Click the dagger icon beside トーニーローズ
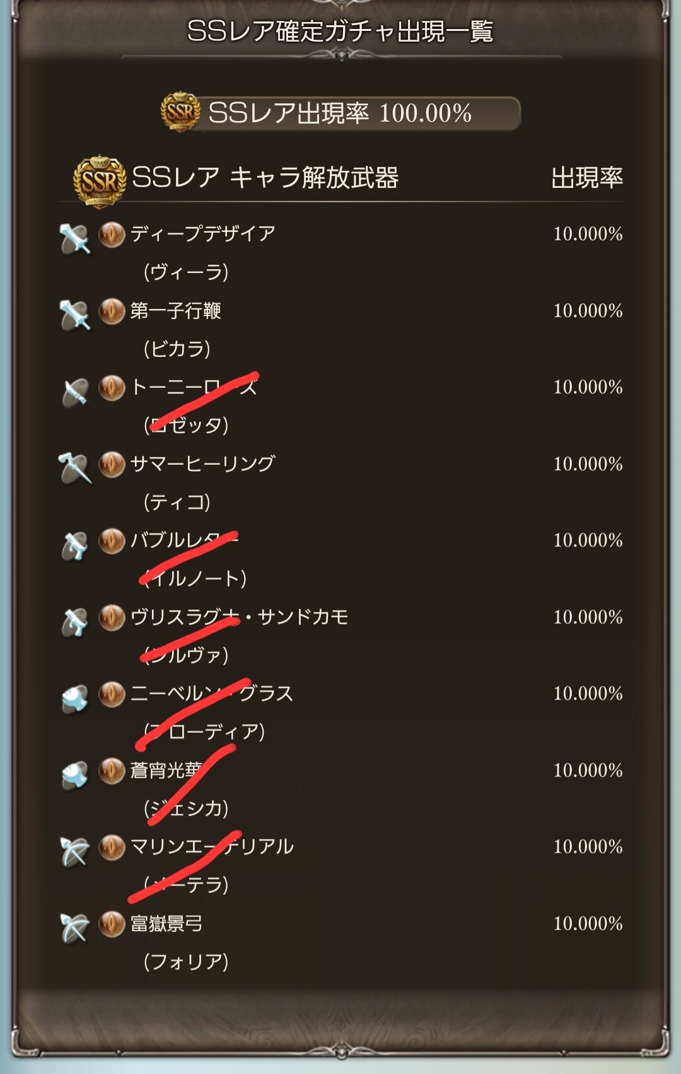Image resolution: width=681 pixels, height=1074 pixels. pyautogui.click(x=75, y=392)
